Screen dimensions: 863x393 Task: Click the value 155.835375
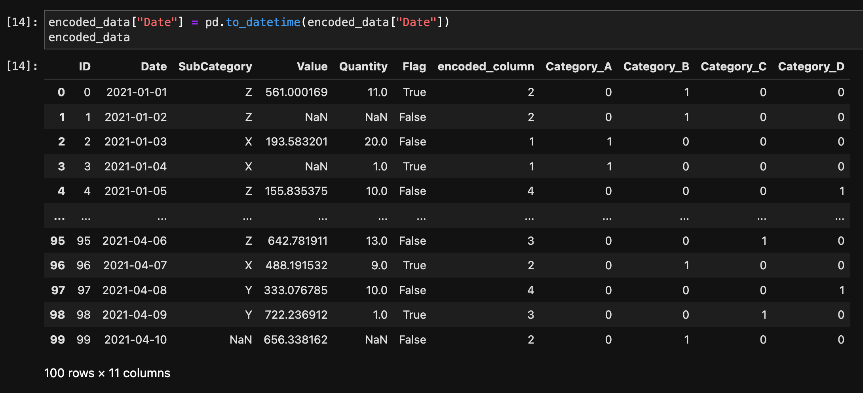click(296, 191)
